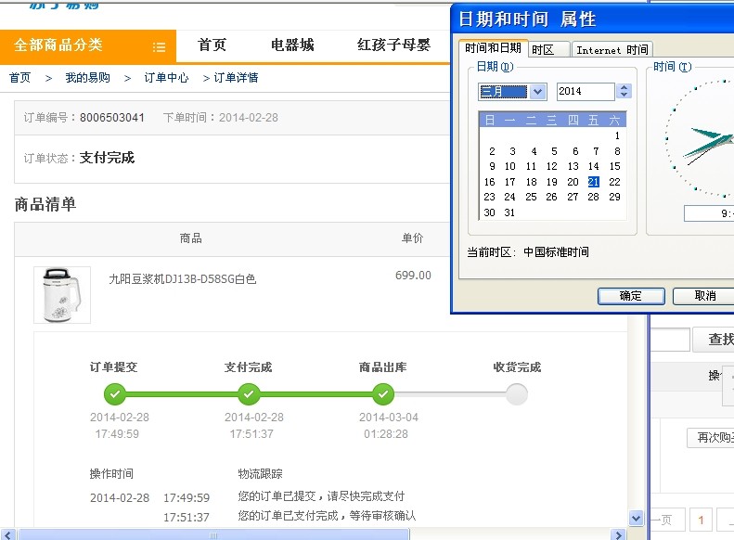Screen dimensions: 734x540
Task: Click the 订单提交 green check marker
Action: [115, 394]
